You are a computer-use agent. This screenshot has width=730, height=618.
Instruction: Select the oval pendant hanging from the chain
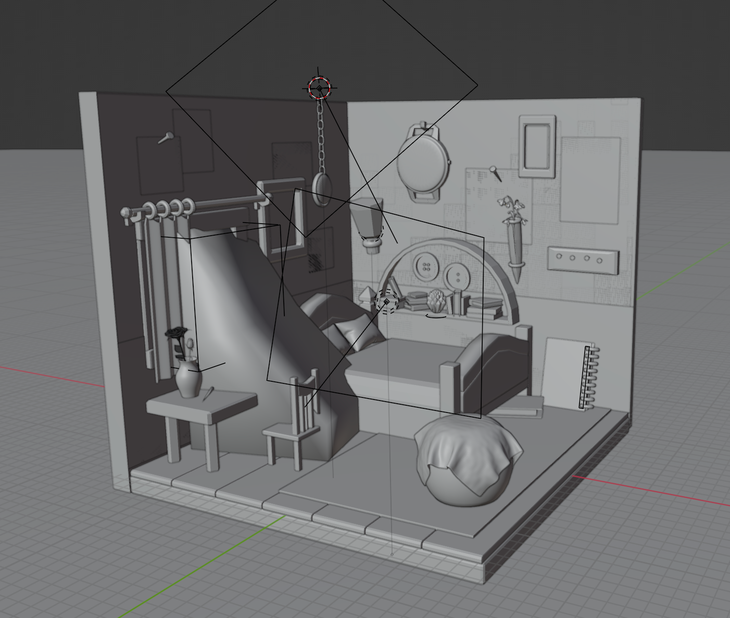[323, 190]
